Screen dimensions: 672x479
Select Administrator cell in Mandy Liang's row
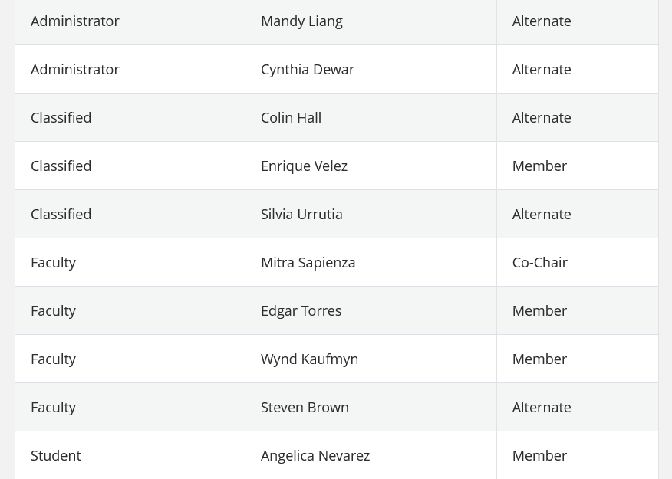75,21
